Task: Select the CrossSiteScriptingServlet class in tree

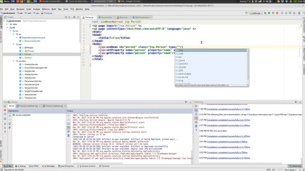Action: click(36, 67)
